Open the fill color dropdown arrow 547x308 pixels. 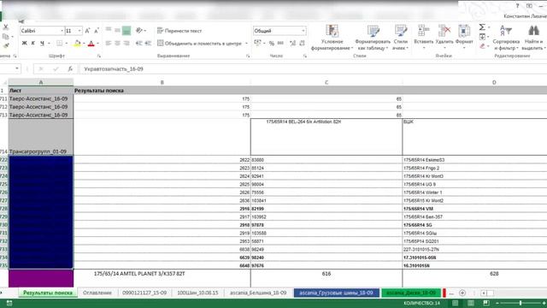[x=84, y=44]
